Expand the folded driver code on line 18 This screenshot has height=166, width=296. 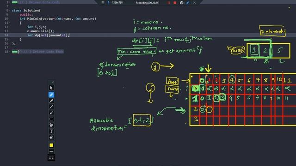pos(15,52)
